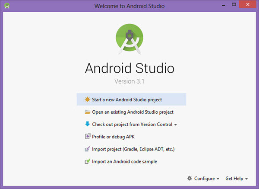Select 'Start a new Android Studio project'
This screenshot has height=189, width=259.
click(127, 99)
